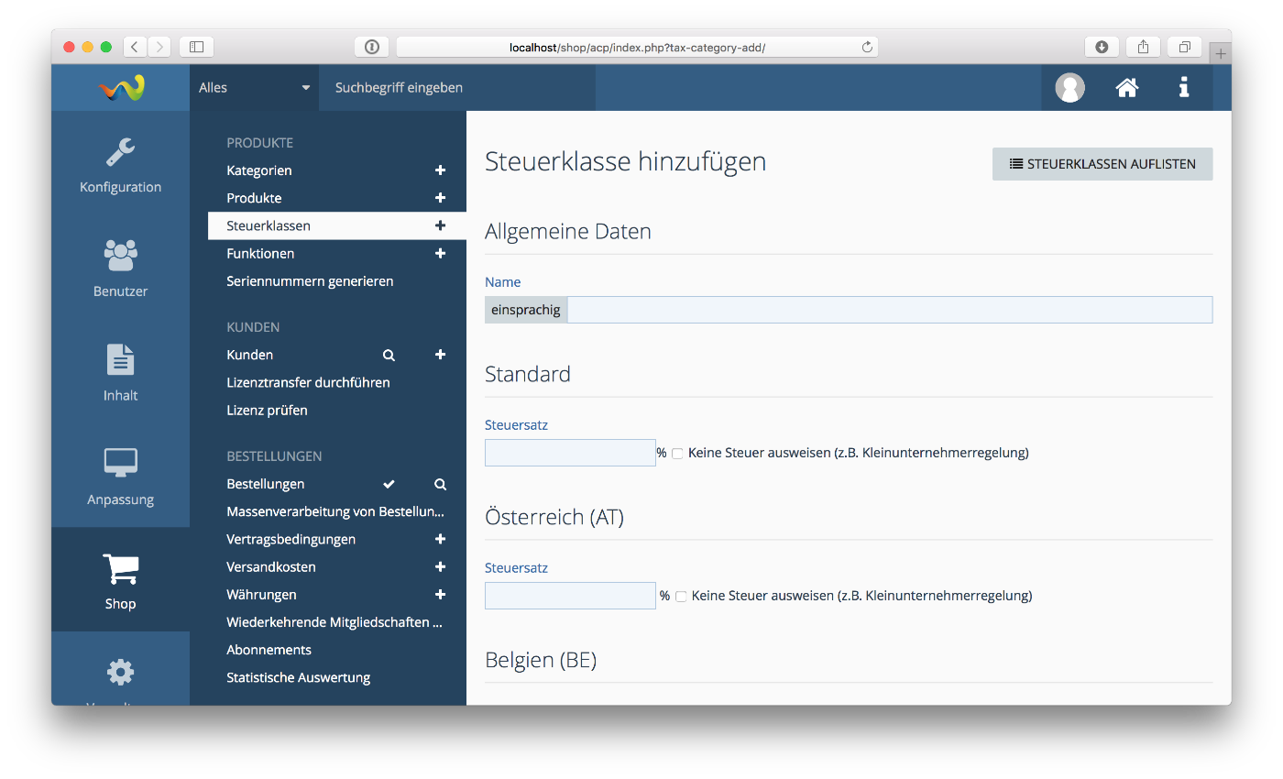Check Keine Steuer ausweisen for Österreich
1283x779 pixels.
pos(681,597)
